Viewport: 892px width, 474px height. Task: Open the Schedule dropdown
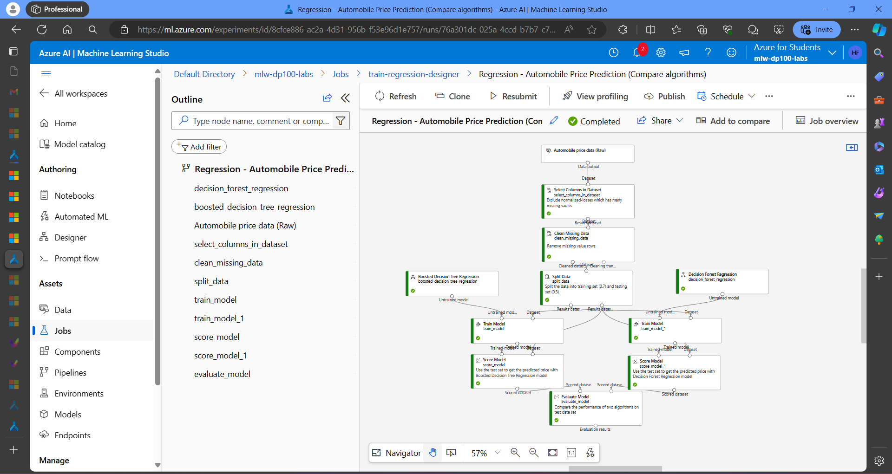click(726, 96)
